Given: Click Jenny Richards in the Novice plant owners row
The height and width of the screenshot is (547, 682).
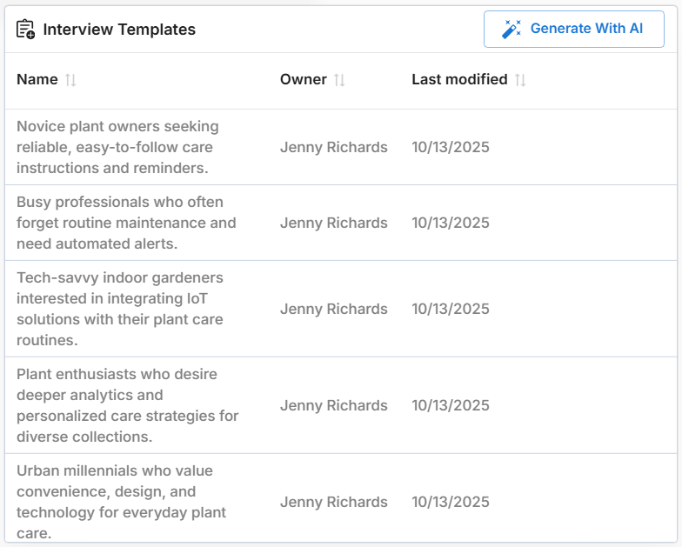Looking at the screenshot, I should click(334, 147).
